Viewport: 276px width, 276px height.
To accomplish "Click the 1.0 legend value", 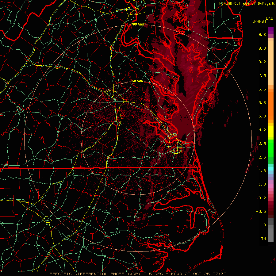I will [262, 184].
